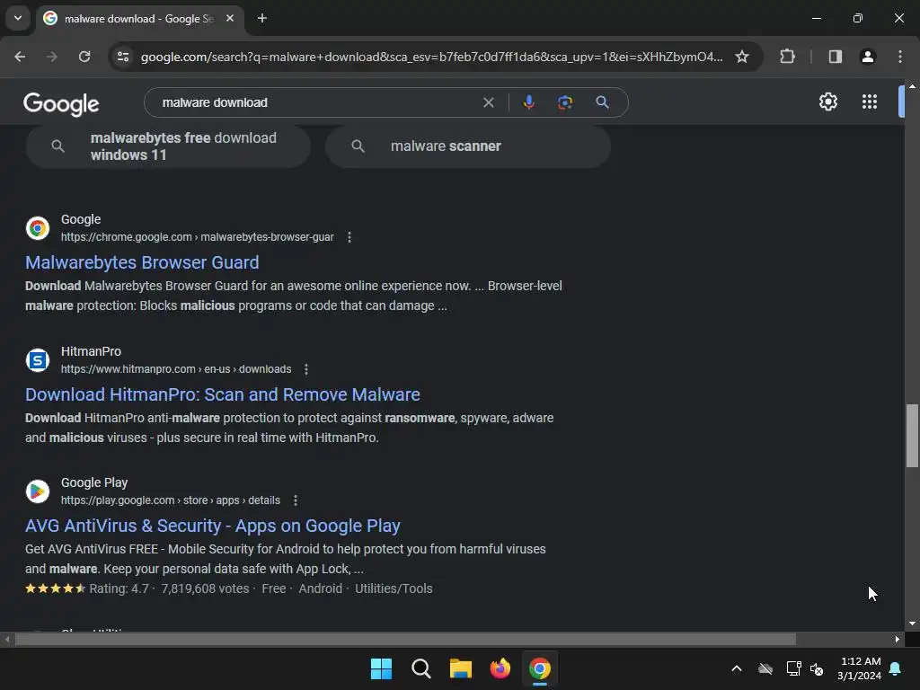The image size is (920, 690).
Task: Click the chrome.google.com result URL
Action: pyautogui.click(x=197, y=237)
